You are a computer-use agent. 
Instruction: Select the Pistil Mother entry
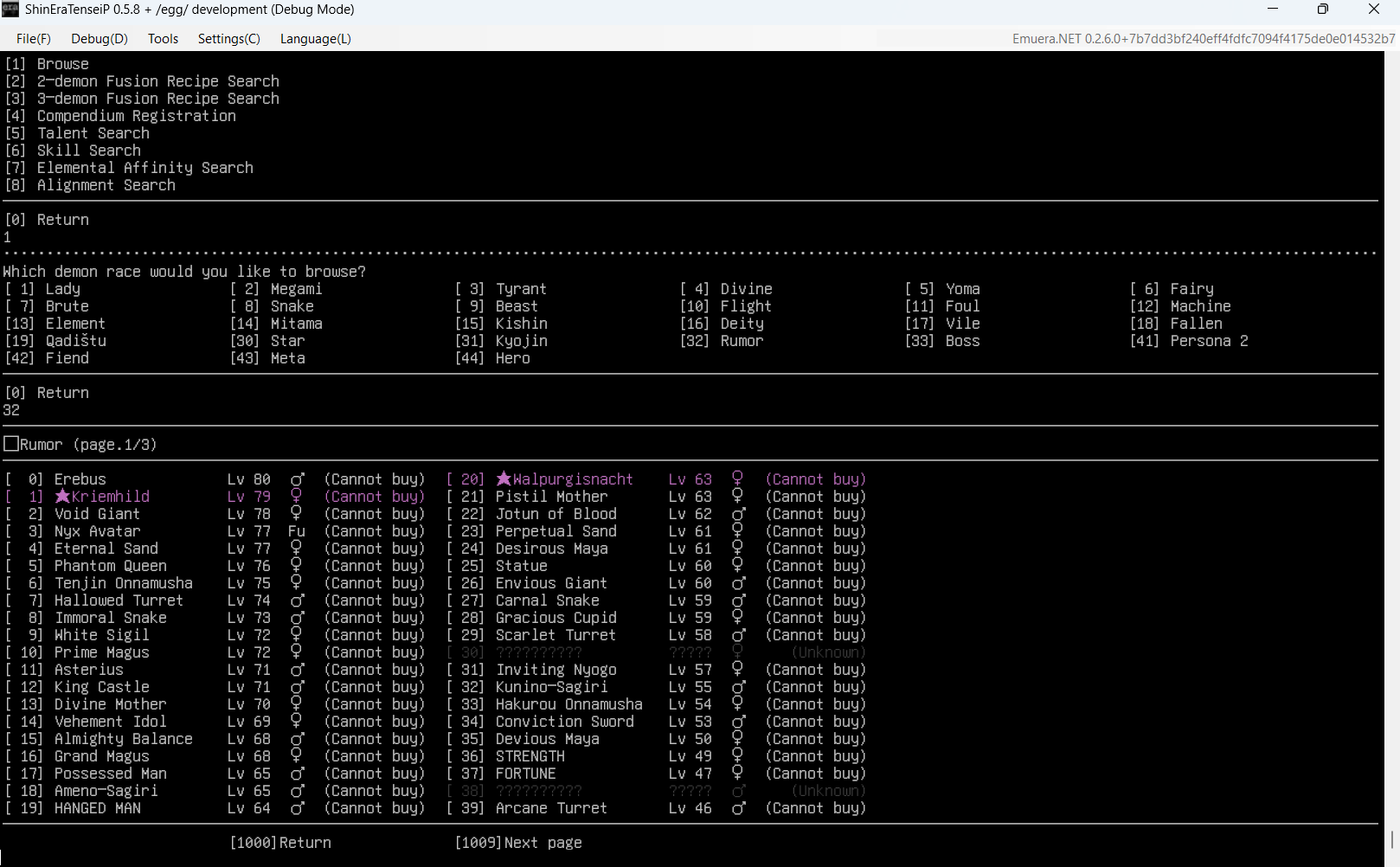pos(656,497)
